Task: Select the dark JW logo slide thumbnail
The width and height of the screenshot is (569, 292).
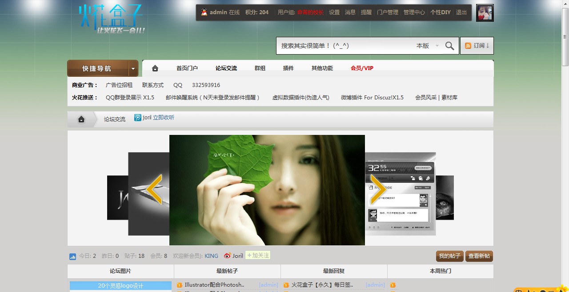Action: (117, 198)
